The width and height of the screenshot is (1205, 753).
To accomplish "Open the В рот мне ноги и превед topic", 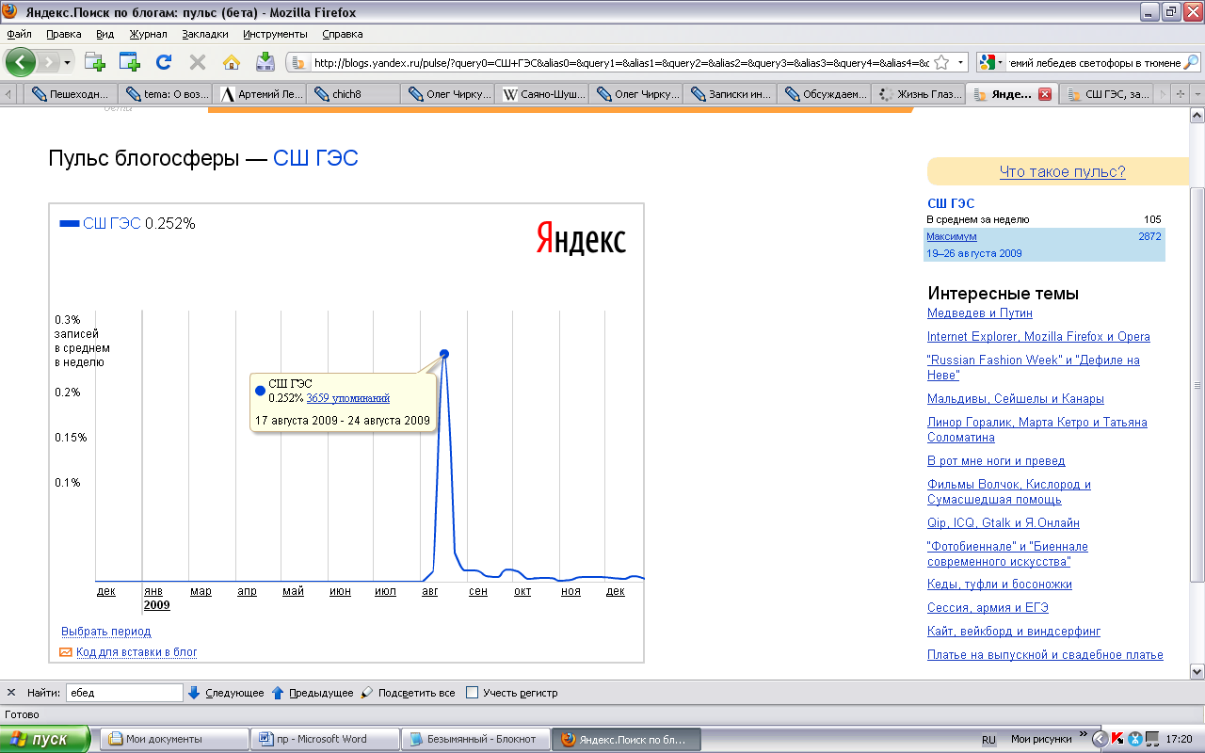I will click(996, 461).
